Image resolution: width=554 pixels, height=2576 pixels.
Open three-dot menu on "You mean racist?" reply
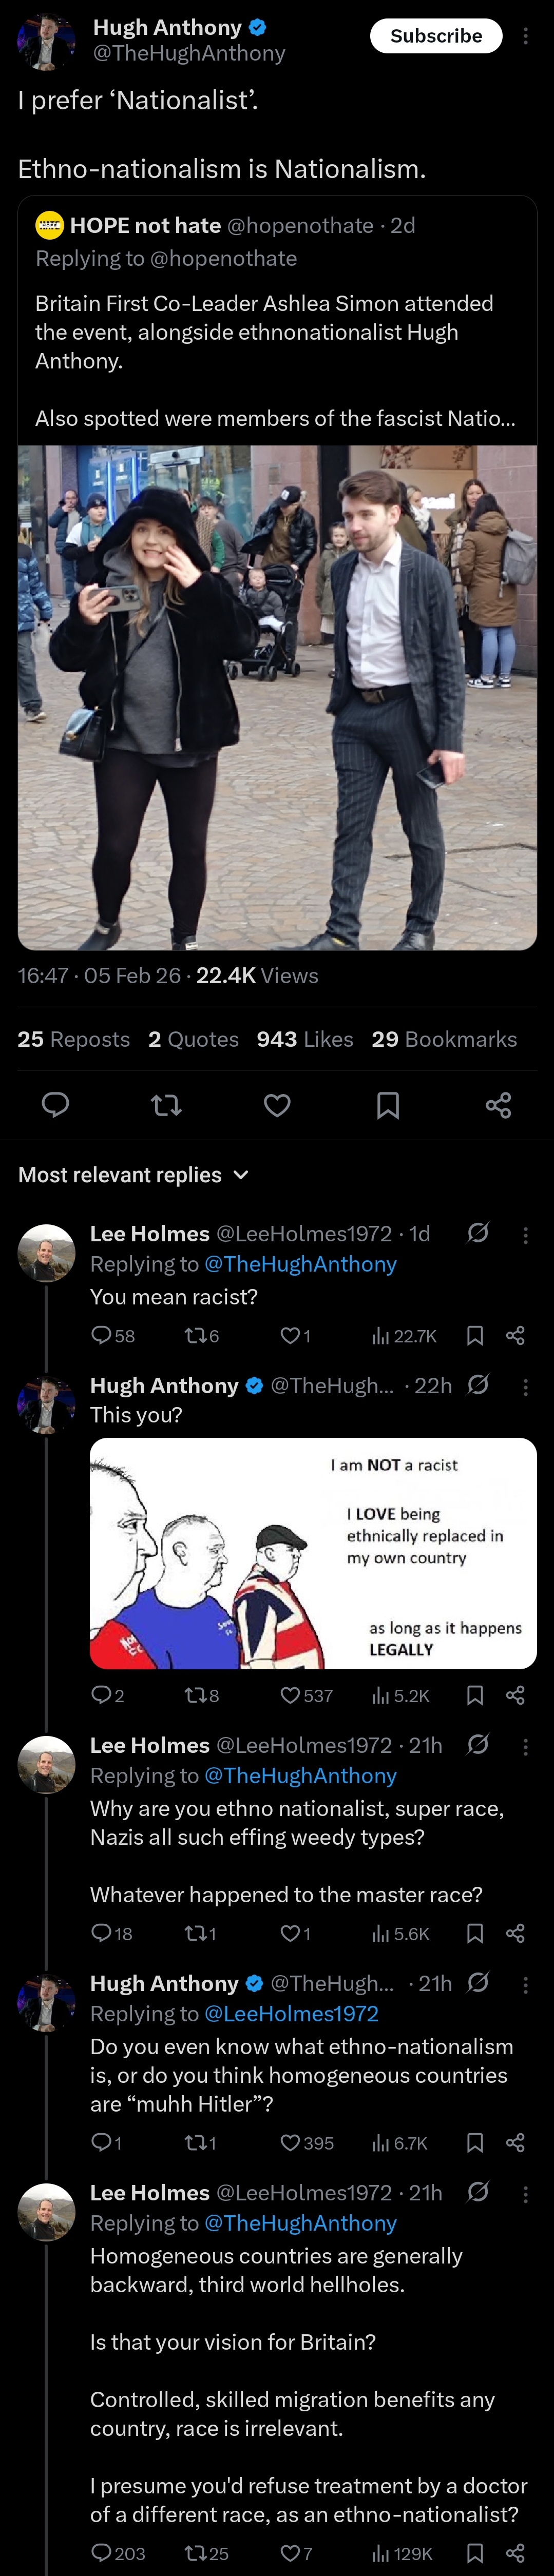point(526,1234)
